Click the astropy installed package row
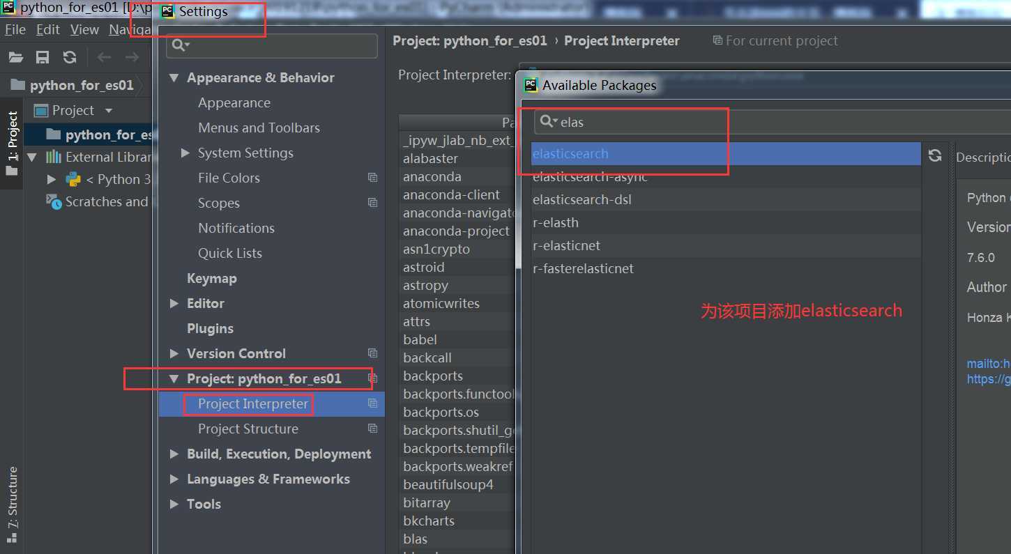The image size is (1011, 554). click(457, 285)
